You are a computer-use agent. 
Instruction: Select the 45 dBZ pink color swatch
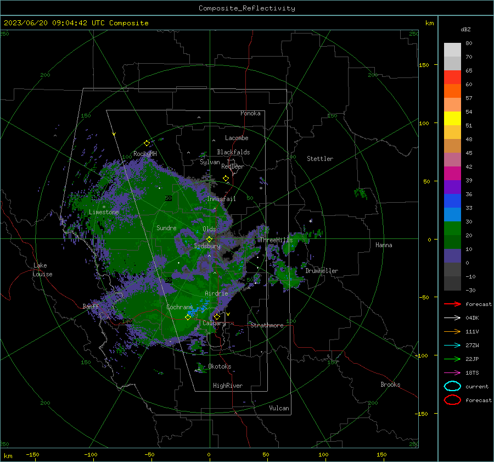pyautogui.click(x=452, y=159)
